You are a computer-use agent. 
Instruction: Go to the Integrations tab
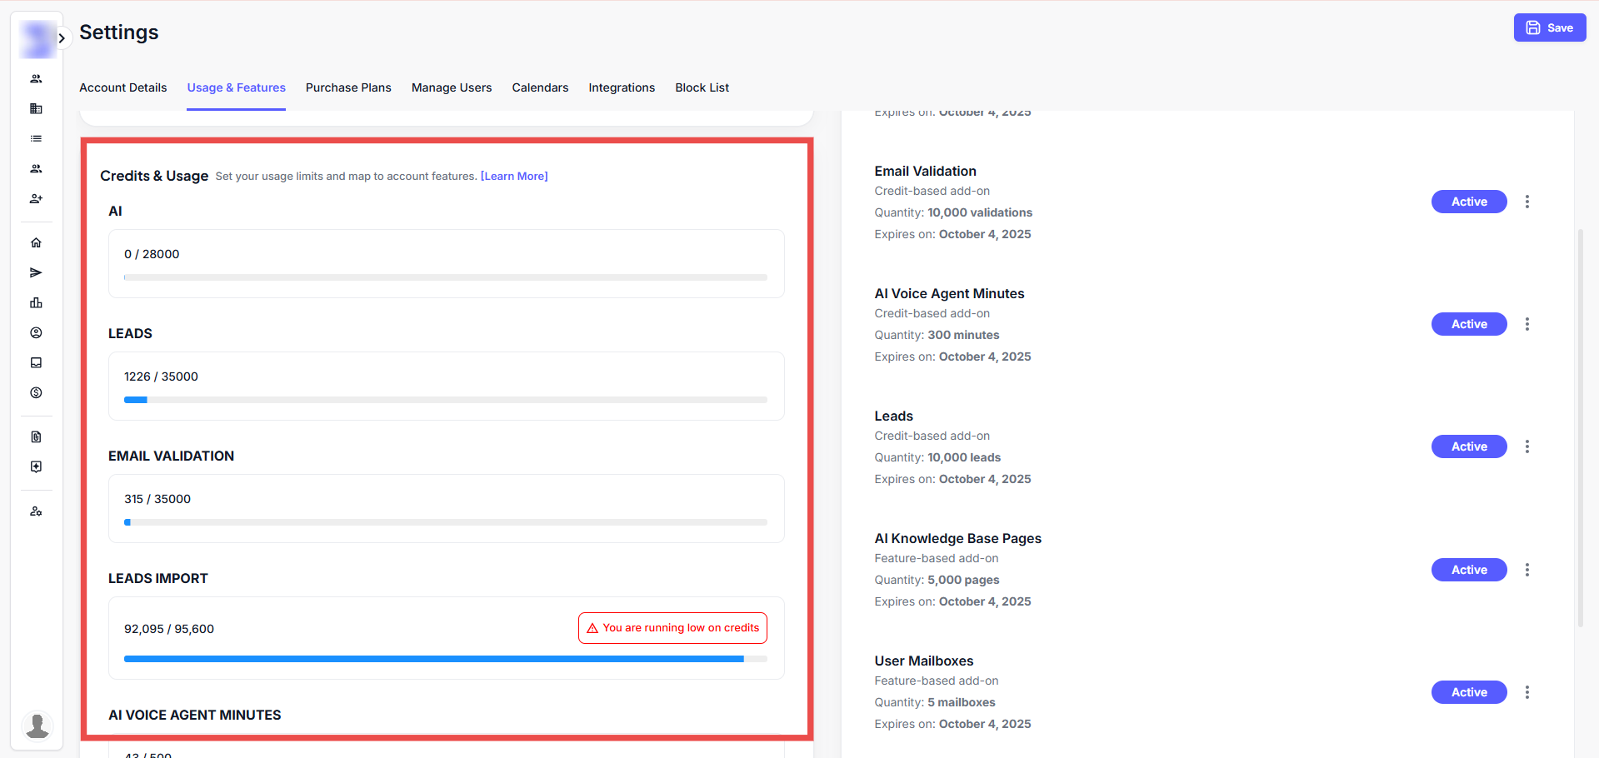[x=621, y=87]
